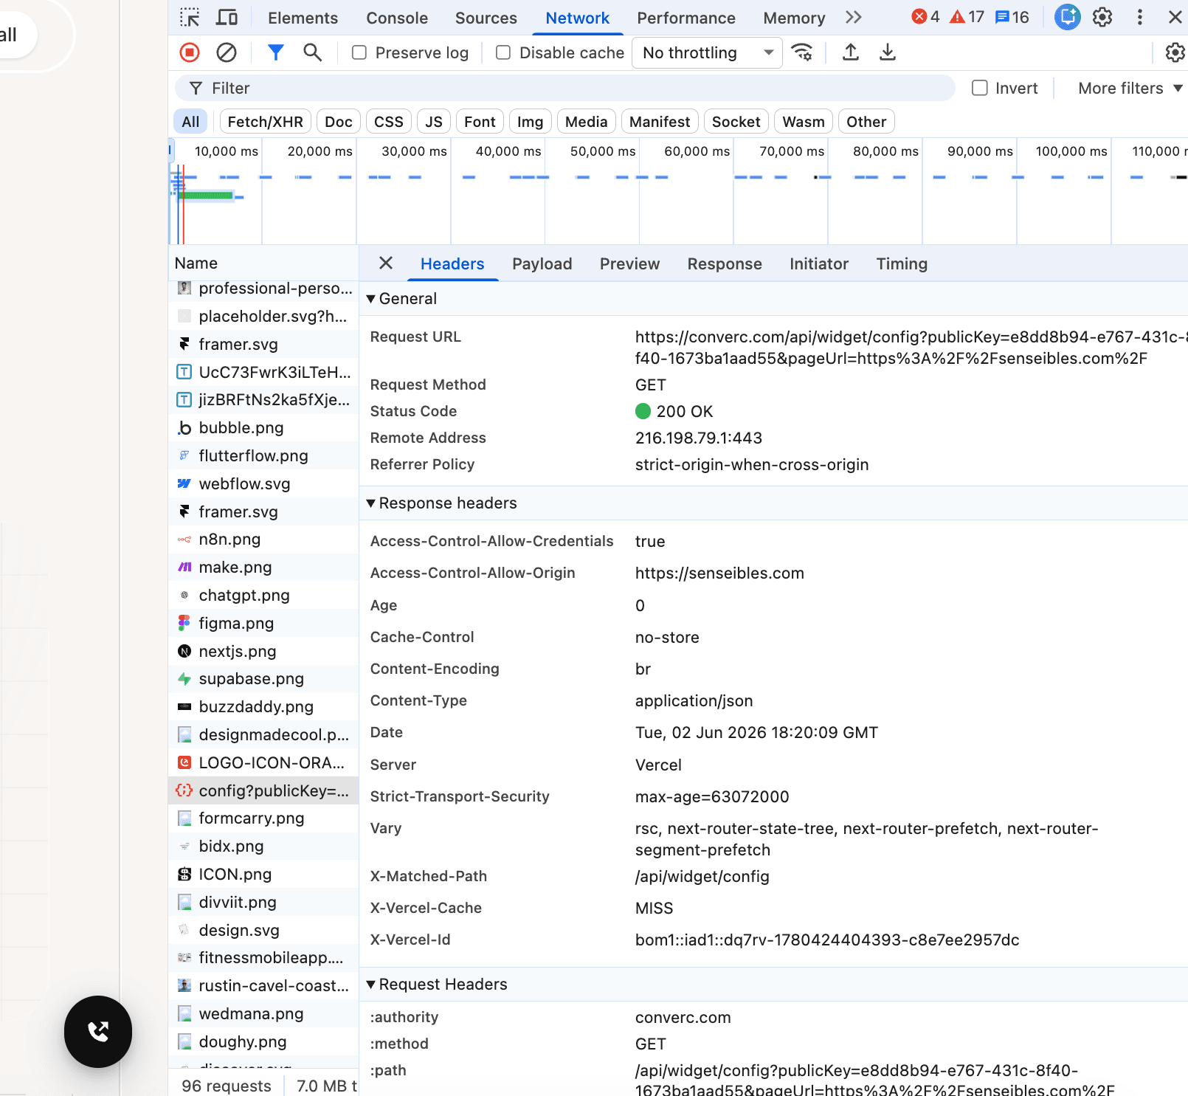Click the Filter text input field
1188x1096 pixels.
pos(565,88)
